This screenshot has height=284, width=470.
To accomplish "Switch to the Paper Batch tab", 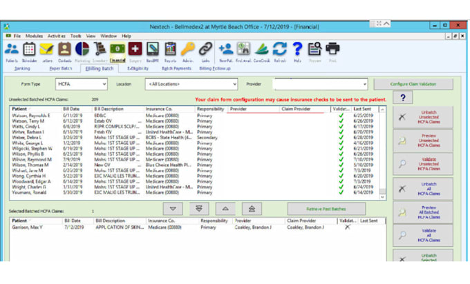I will tap(61, 68).
